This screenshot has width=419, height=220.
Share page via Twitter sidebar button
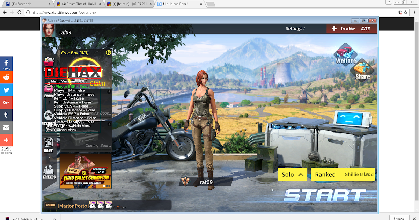pyautogui.click(x=6, y=90)
